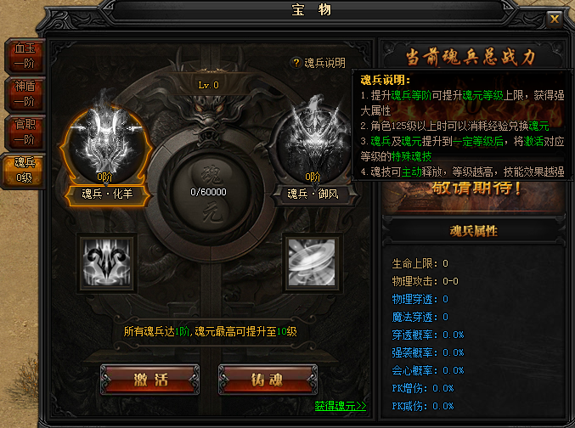Open the 魂兵说明 help text
Image resolution: width=575 pixels, height=428 pixels.
point(324,63)
